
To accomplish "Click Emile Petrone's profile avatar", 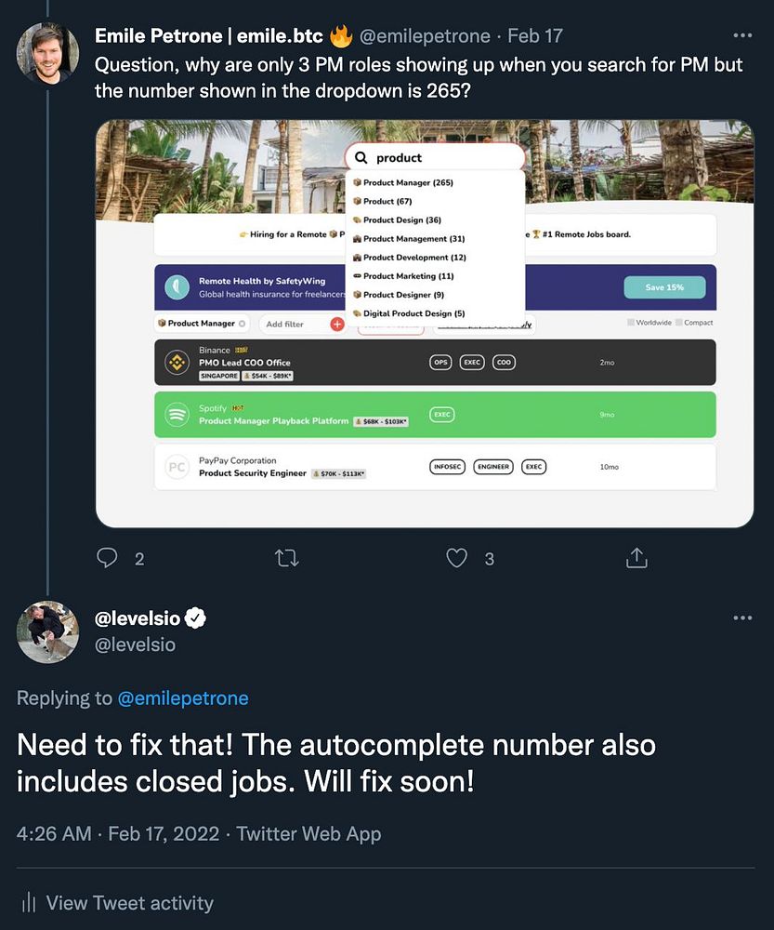I will [47, 54].
